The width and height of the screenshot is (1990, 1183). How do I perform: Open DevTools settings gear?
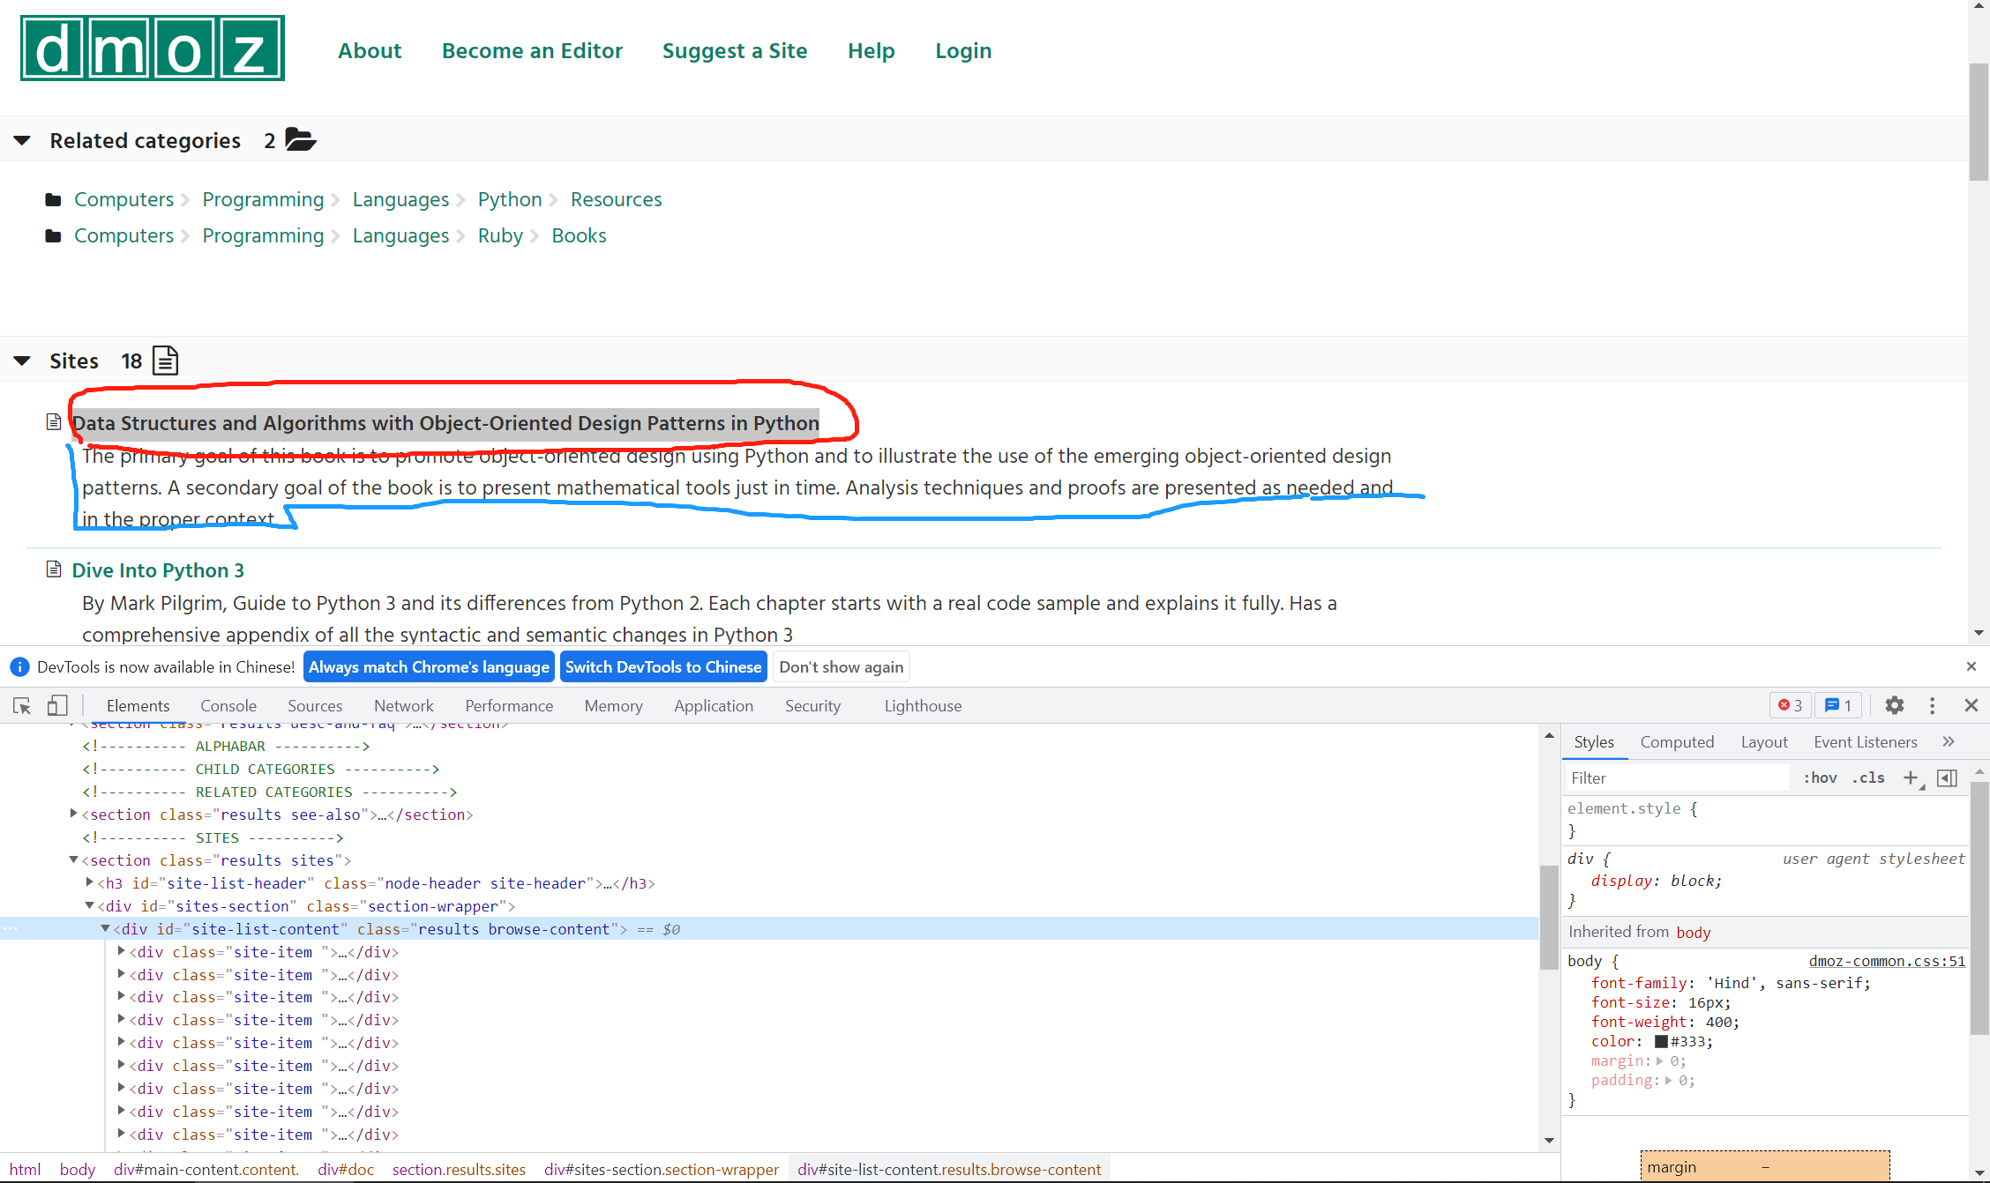[1894, 705]
